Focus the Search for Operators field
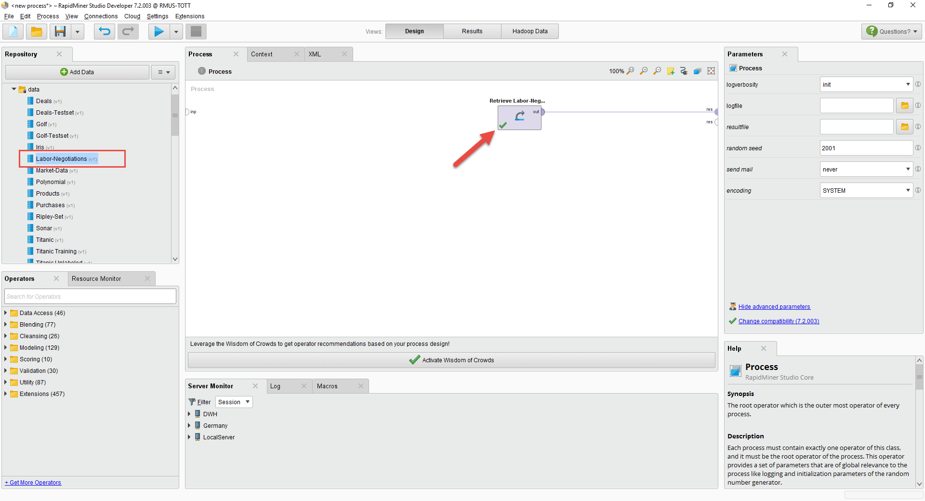This screenshot has width=925, height=501. (x=91, y=296)
